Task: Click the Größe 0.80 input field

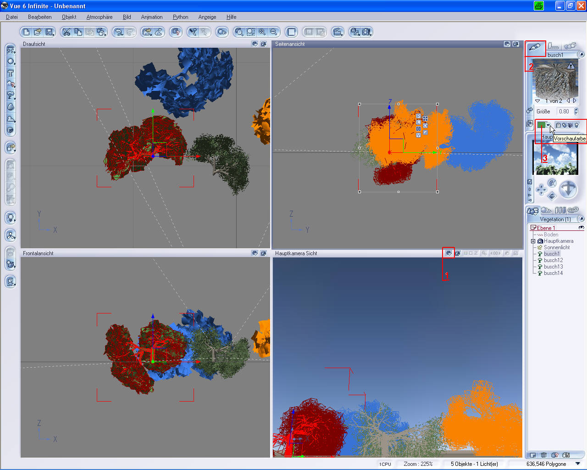Action: (x=565, y=112)
